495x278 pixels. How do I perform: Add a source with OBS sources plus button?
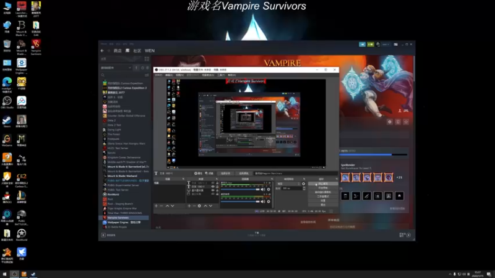pyautogui.click(x=189, y=206)
